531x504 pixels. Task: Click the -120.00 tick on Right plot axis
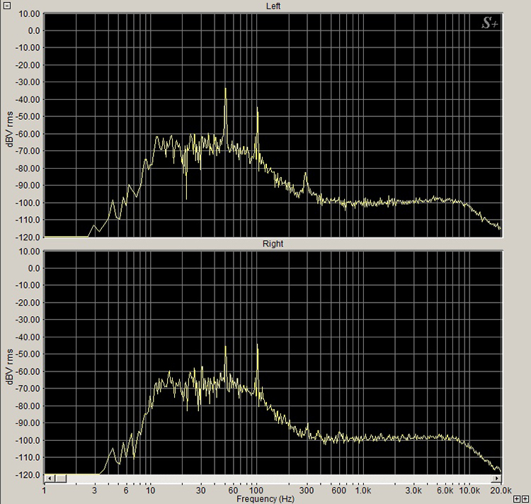25,474
